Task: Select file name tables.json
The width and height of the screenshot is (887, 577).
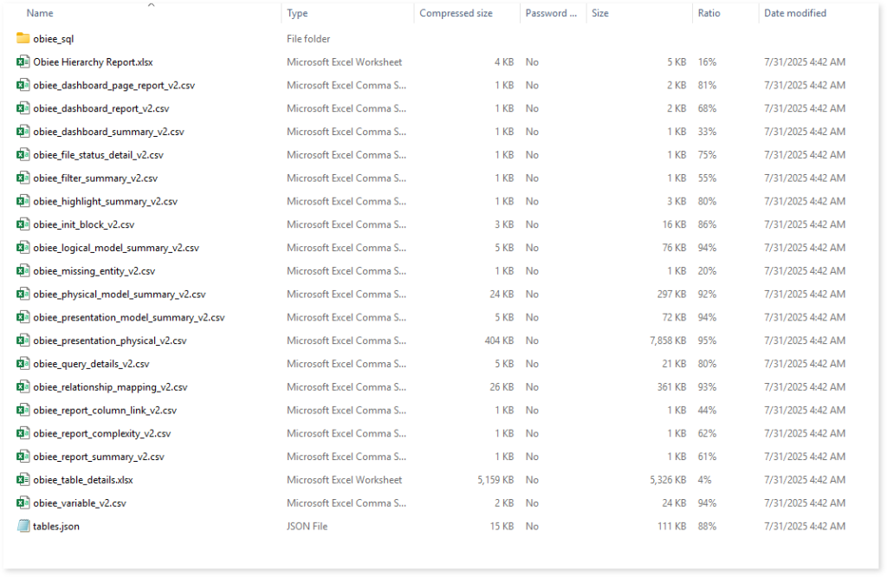Action: tap(56, 526)
